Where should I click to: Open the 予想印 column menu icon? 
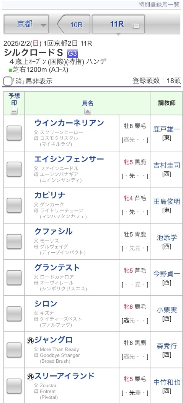tap(14, 111)
